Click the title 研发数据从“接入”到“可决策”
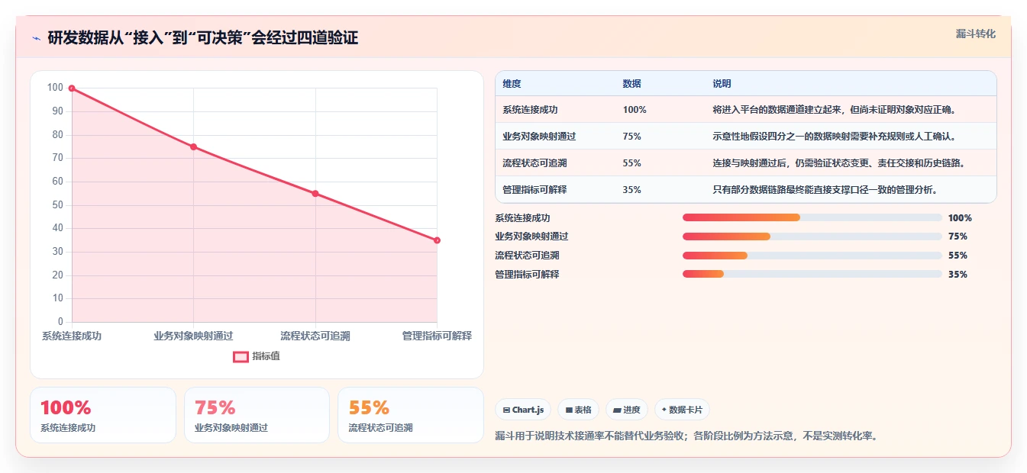 pyautogui.click(x=202, y=38)
